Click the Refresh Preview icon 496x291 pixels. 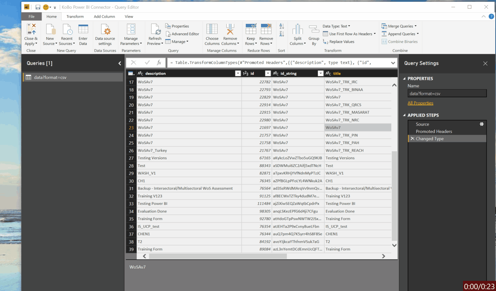155,29
